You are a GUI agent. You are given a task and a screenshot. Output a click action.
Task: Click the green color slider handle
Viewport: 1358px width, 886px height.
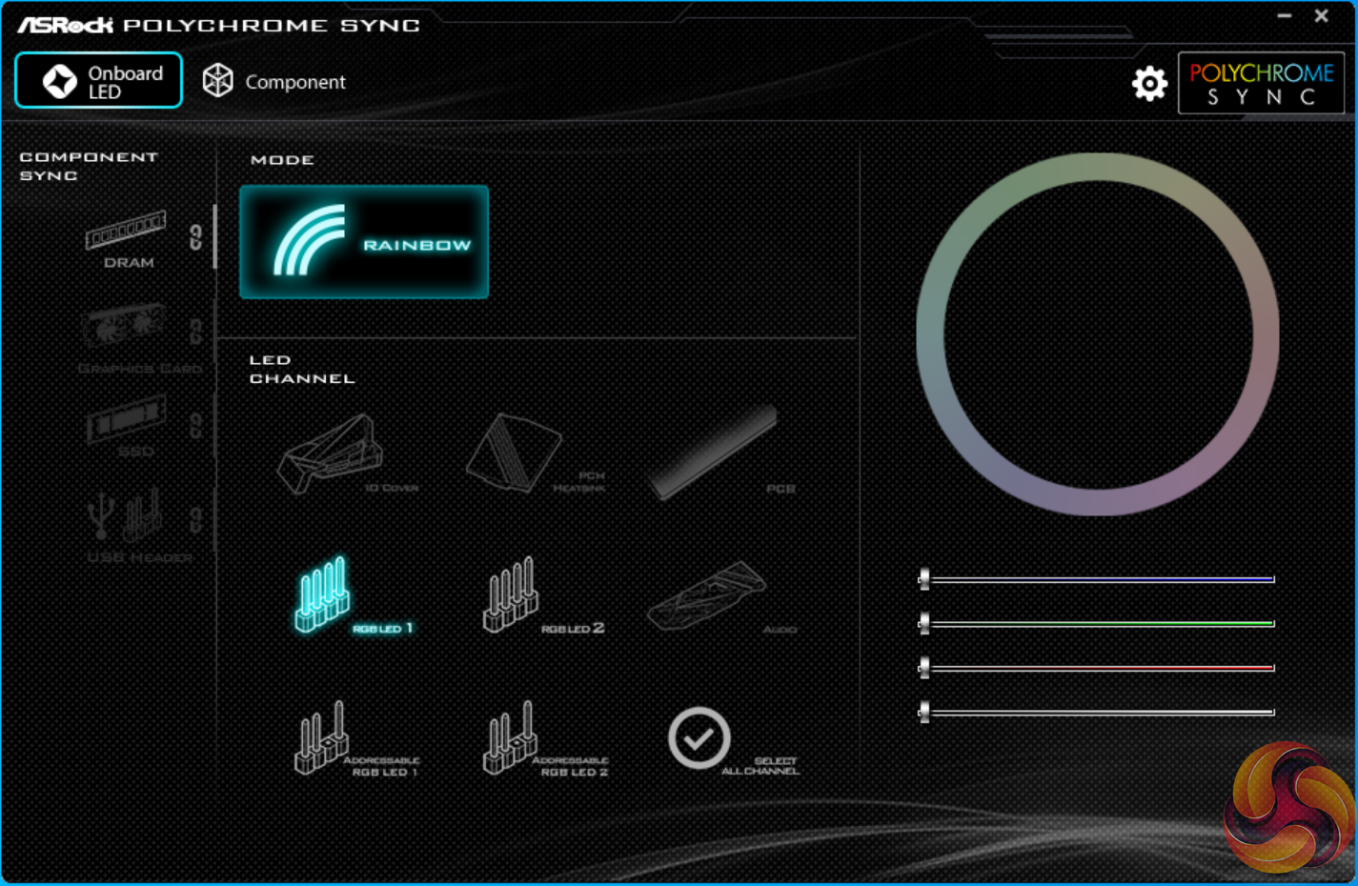[924, 623]
